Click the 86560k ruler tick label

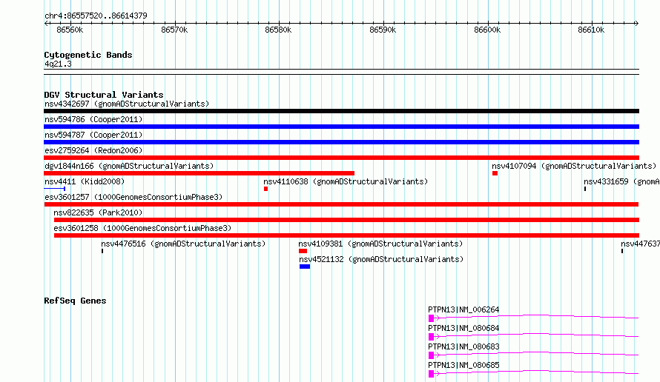[x=70, y=30]
